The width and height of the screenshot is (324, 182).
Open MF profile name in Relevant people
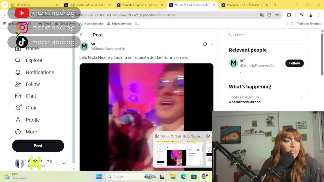click(243, 61)
